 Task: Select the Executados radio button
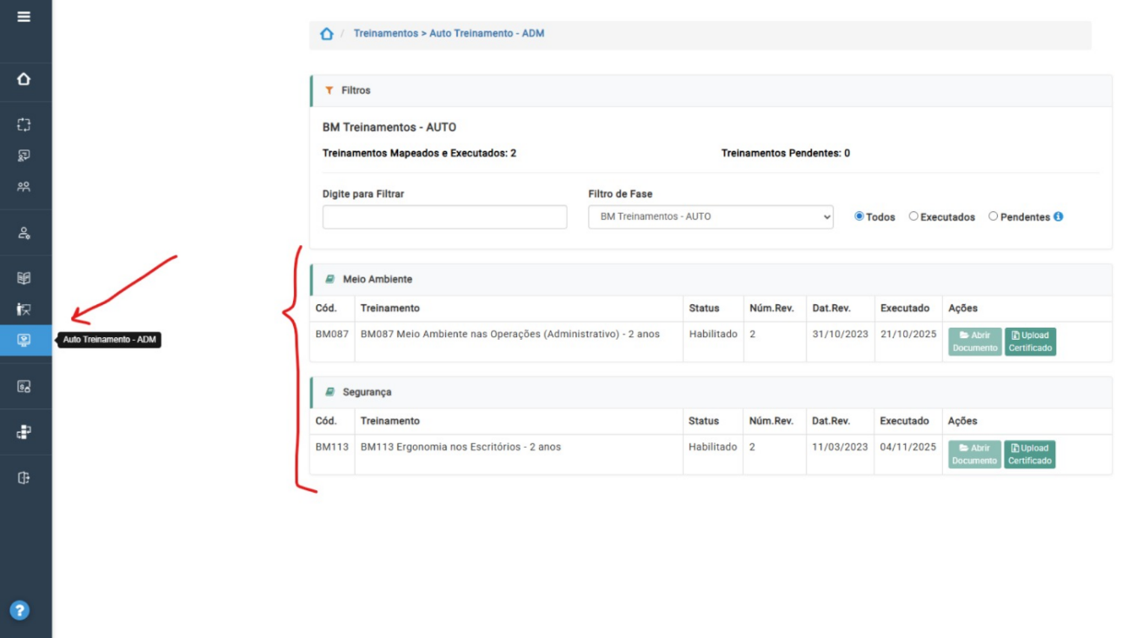coord(914,216)
